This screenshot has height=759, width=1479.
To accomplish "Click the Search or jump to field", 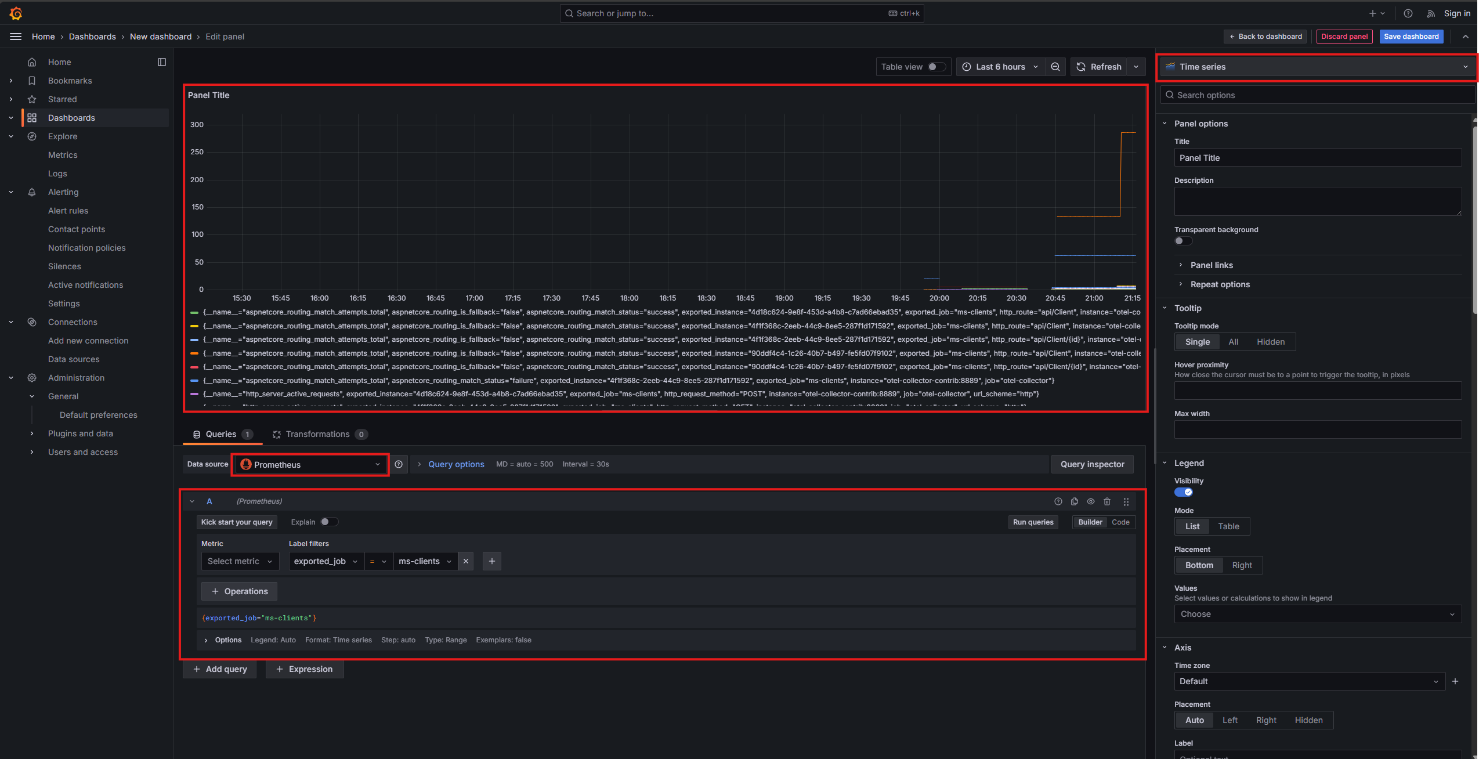I will pyautogui.click(x=742, y=13).
